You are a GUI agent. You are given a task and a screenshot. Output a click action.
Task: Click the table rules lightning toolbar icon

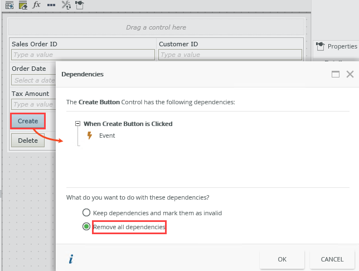(x=9, y=5)
